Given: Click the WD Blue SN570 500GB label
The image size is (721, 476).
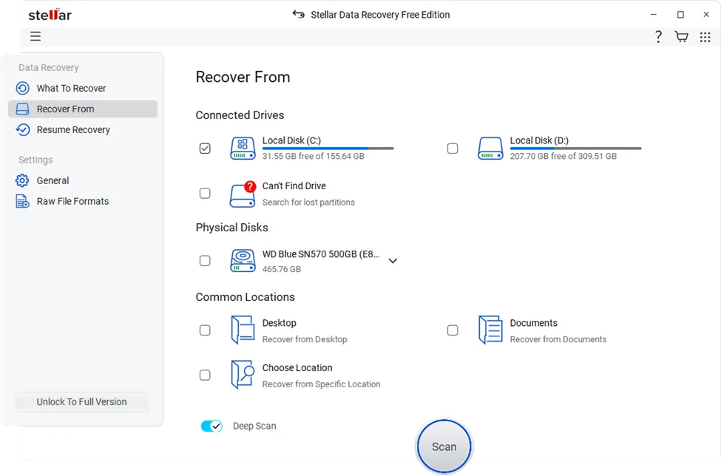Looking at the screenshot, I should tap(320, 254).
